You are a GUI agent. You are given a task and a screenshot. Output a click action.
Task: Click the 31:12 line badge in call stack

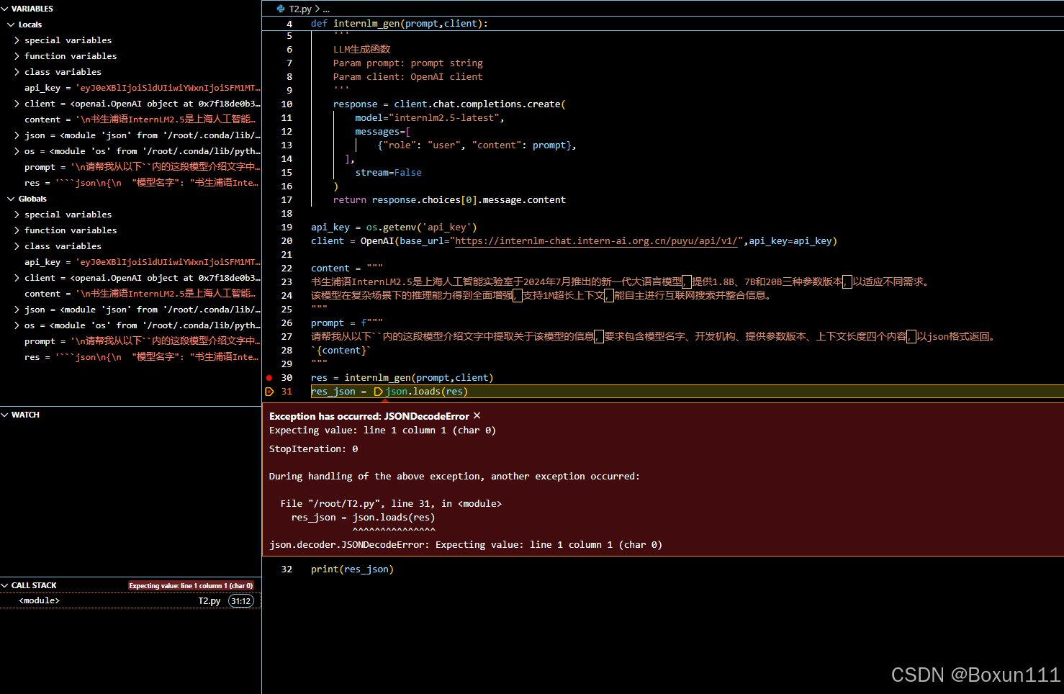pyautogui.click(x=241, y=601)
